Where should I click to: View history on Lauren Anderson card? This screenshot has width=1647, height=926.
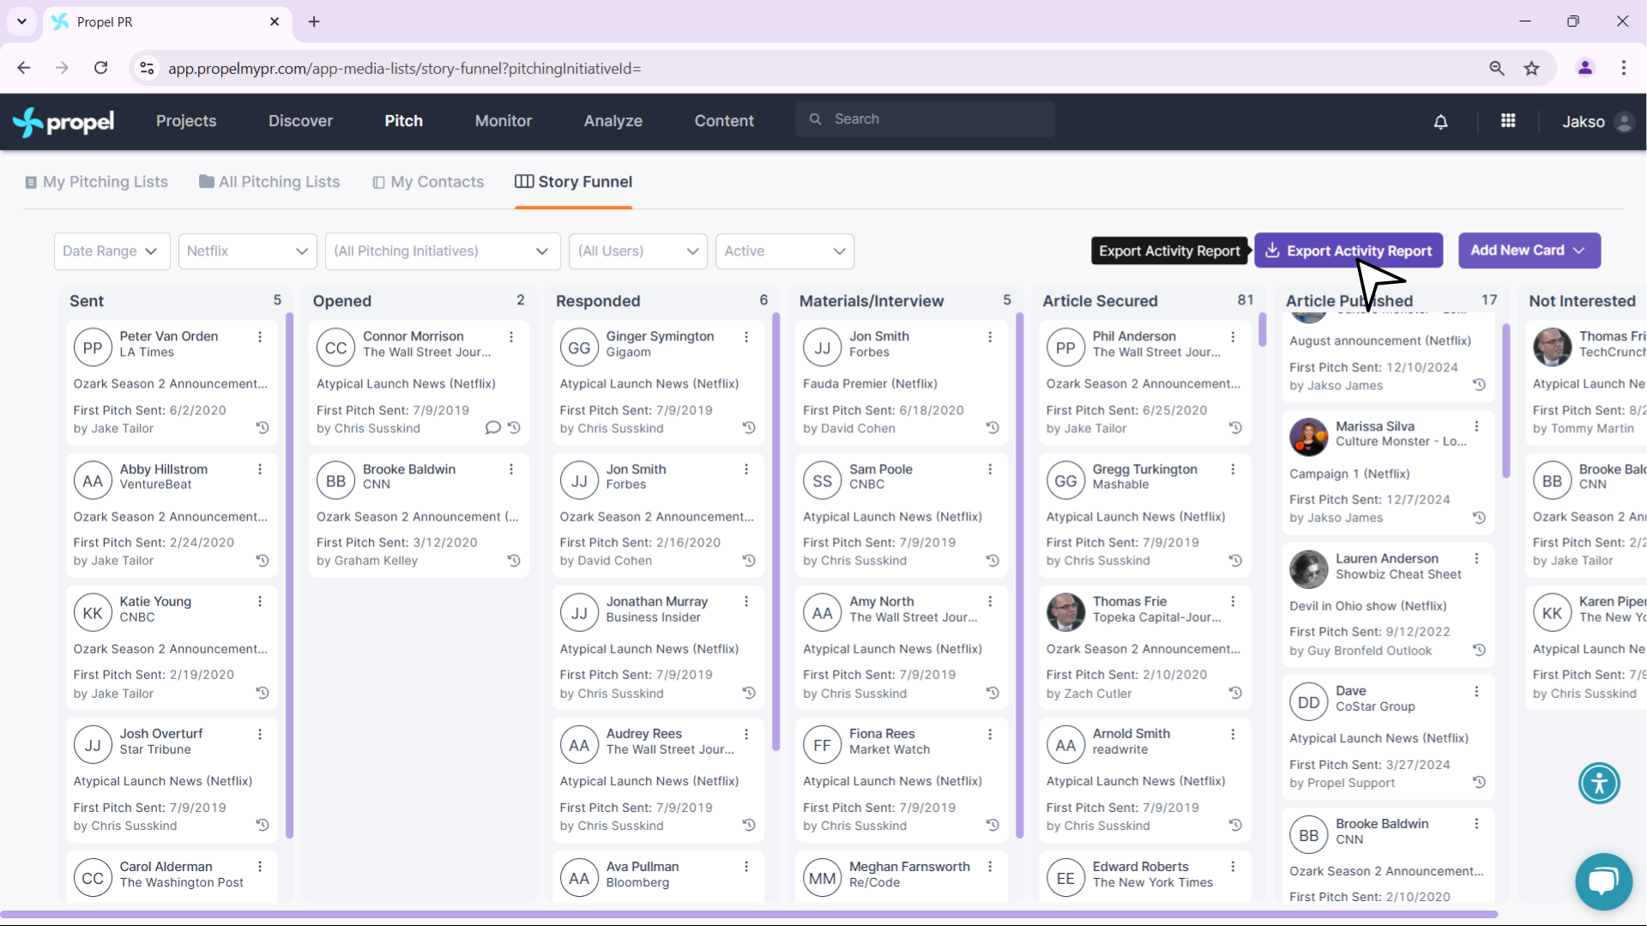pyautogui.click(x=1479, y=651)
